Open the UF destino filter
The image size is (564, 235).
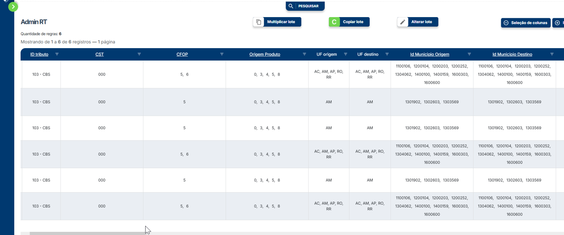[x=387, y=54]
